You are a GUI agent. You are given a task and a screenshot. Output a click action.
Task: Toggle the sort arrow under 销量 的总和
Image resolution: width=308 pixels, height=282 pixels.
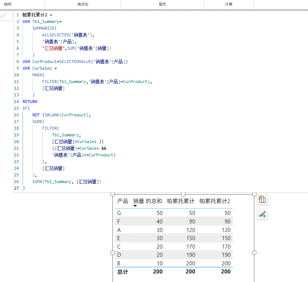[x=135, y=206]
